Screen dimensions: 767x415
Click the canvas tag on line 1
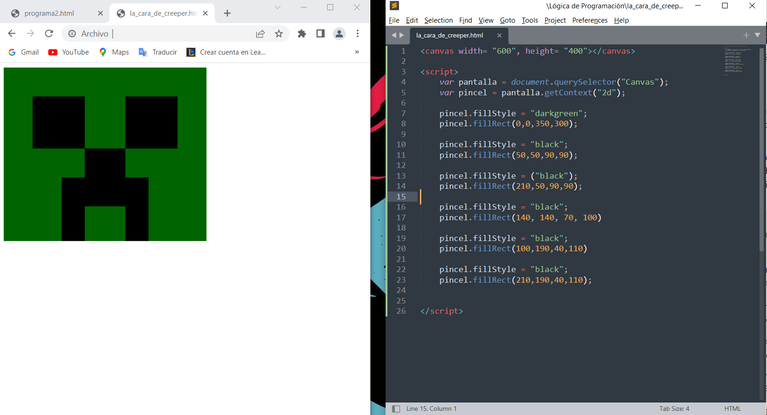(527, 51)
